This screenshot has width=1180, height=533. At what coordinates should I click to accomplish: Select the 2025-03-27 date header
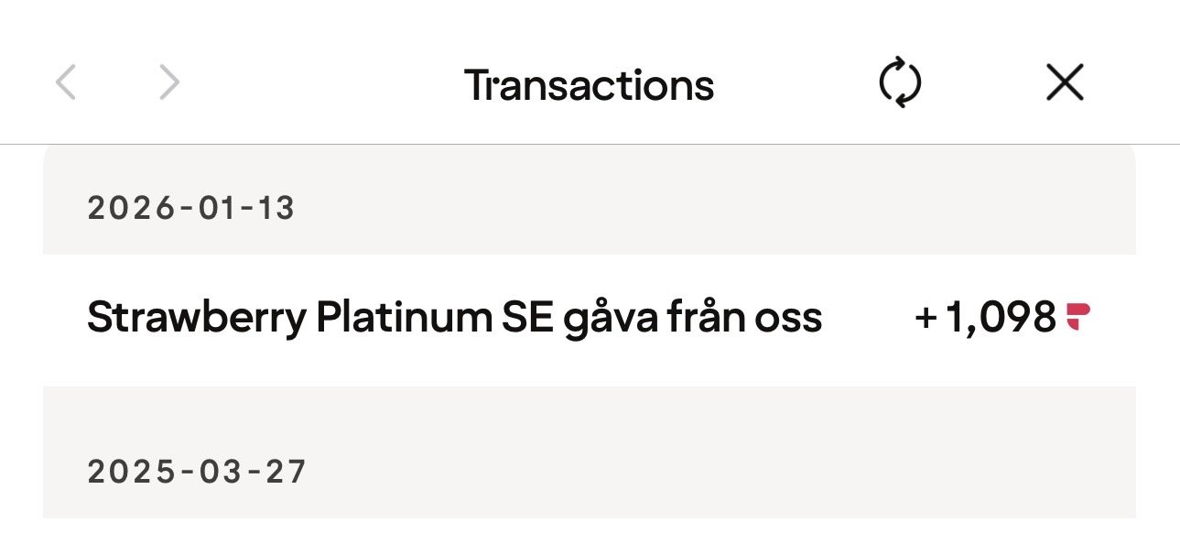click(197, 472)
